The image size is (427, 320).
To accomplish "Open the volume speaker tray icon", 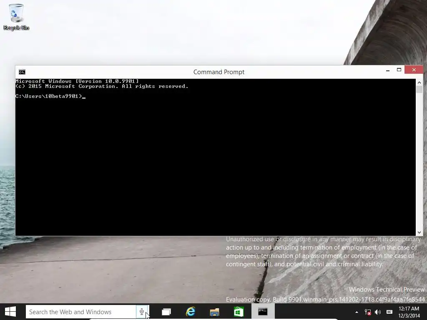I will click(378, 312).
